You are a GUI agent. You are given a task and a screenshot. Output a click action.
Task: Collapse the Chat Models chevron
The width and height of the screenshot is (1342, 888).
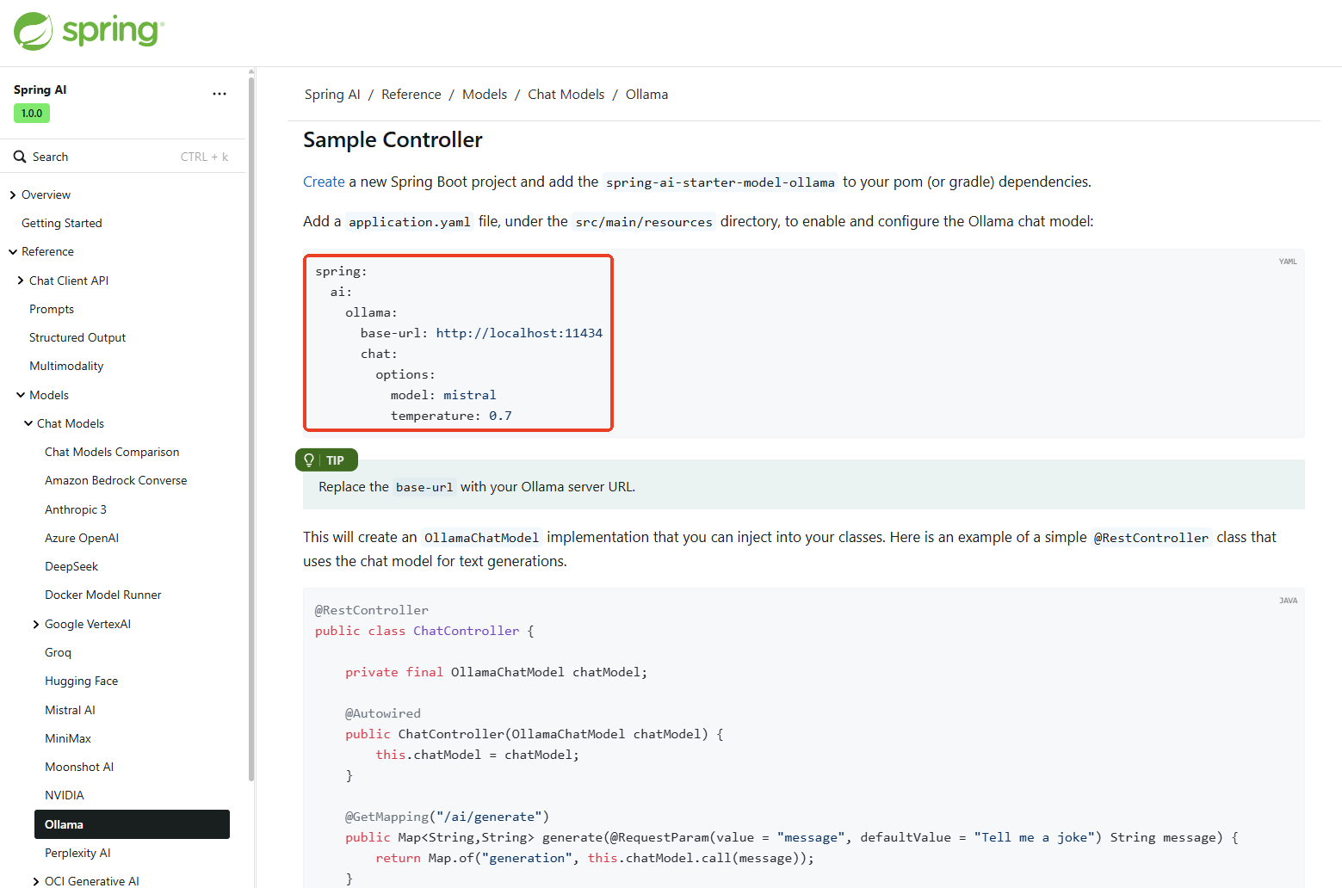(x=28, y=423)
